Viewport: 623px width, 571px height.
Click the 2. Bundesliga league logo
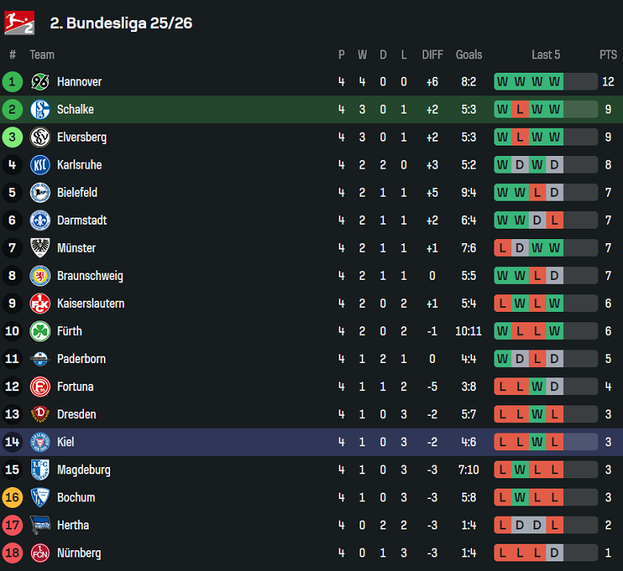point(19,22)
